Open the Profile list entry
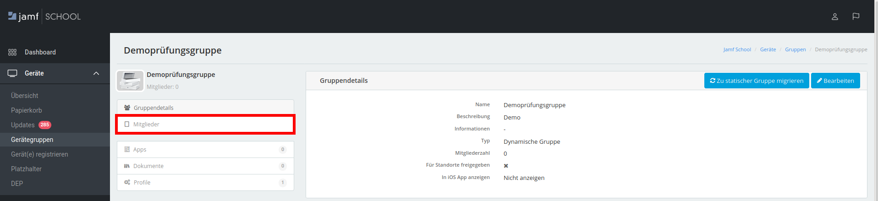 [142, 183]
